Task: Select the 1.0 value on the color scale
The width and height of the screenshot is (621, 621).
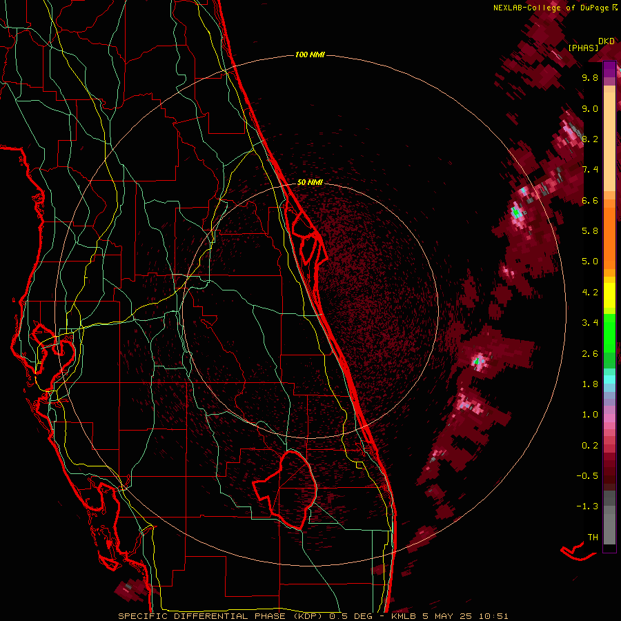Action: coord(590,414)
